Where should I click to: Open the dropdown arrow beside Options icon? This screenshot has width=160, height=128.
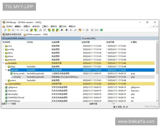pyautogui.click(x=83, y=30)
